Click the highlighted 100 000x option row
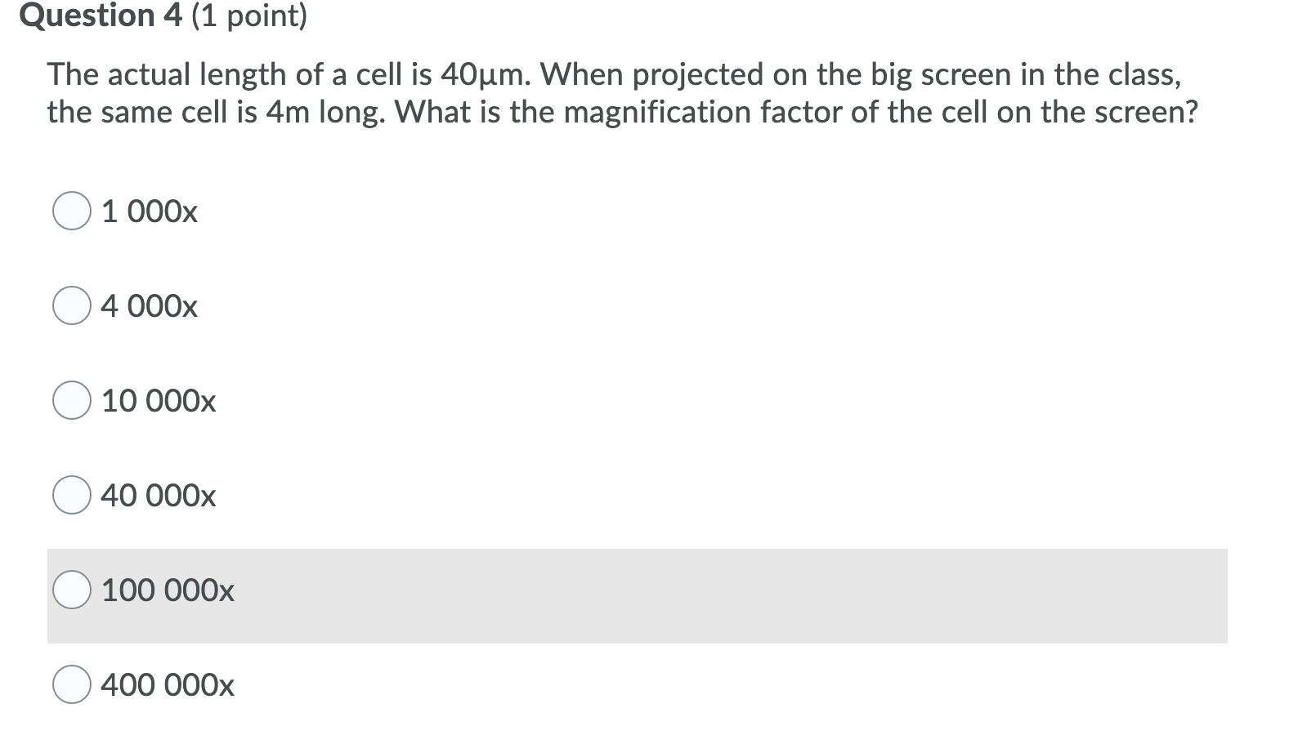The height and width of the screenshot is (735, 1298). 638,592
